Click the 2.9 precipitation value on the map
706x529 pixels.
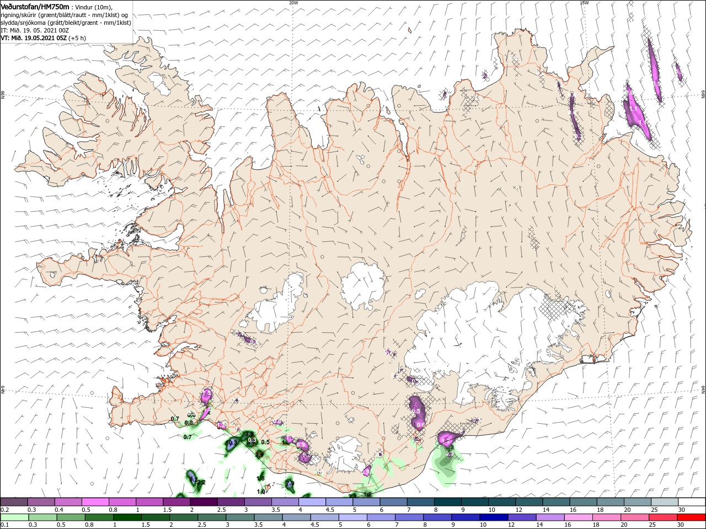[x=259, y=454]
